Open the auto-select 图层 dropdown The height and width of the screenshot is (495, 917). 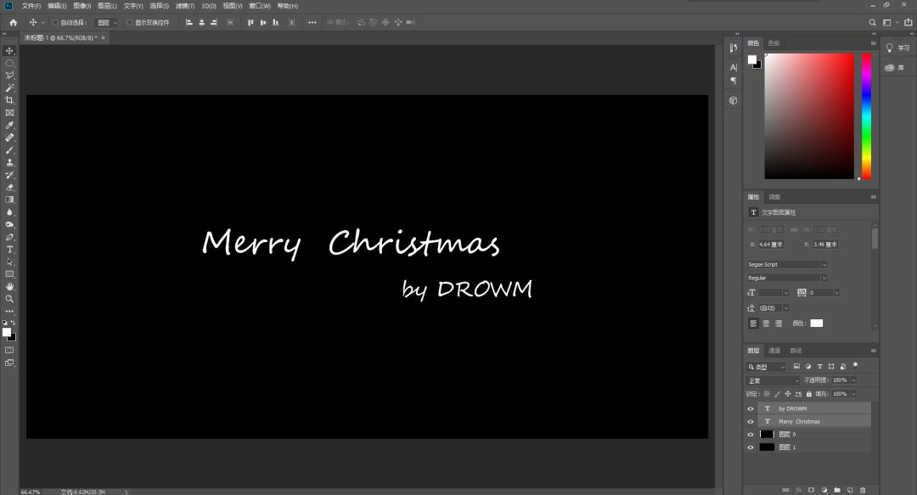tap(106, 22)
